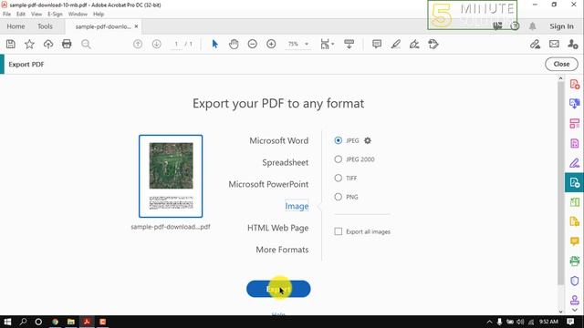Activate the Hand pan tool
This screenshot has height=328, width=584.
tap(234, 44)
